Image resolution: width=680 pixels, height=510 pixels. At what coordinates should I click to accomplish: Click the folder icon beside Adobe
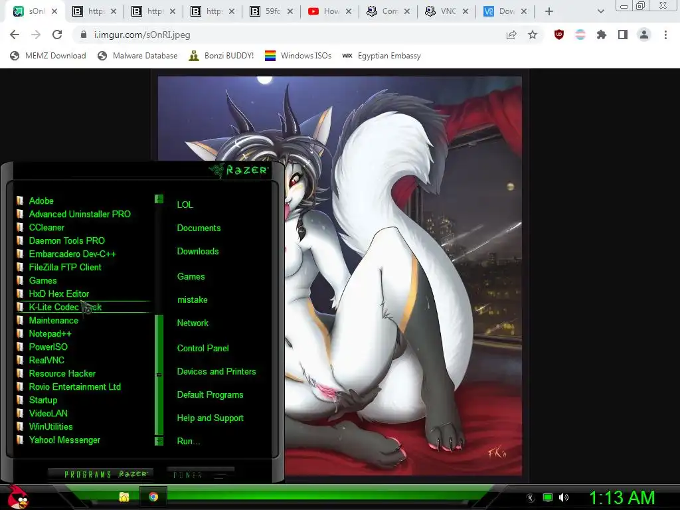click(19, 201)
